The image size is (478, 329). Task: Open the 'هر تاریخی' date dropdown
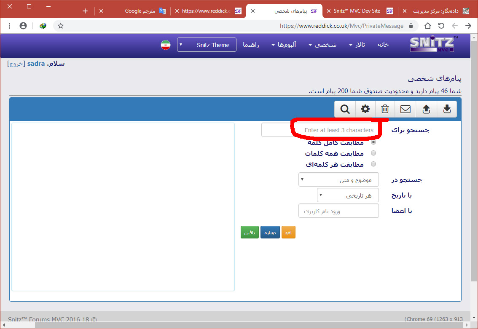pos(348,195)
